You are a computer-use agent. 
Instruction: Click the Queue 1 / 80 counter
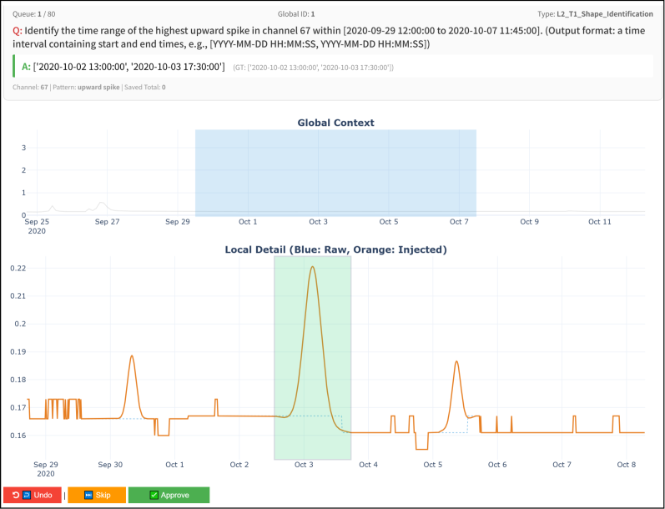34,14
